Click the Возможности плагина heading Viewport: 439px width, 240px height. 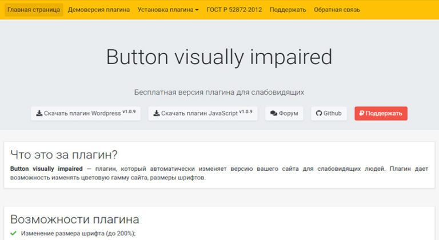click(x=75, y=219)
